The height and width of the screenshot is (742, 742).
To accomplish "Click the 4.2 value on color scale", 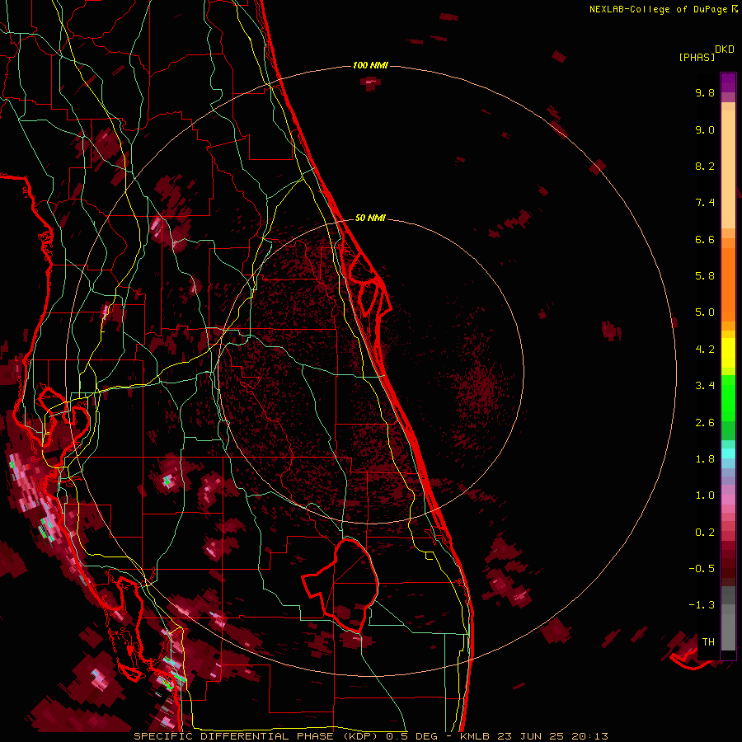I will (705, 350).
